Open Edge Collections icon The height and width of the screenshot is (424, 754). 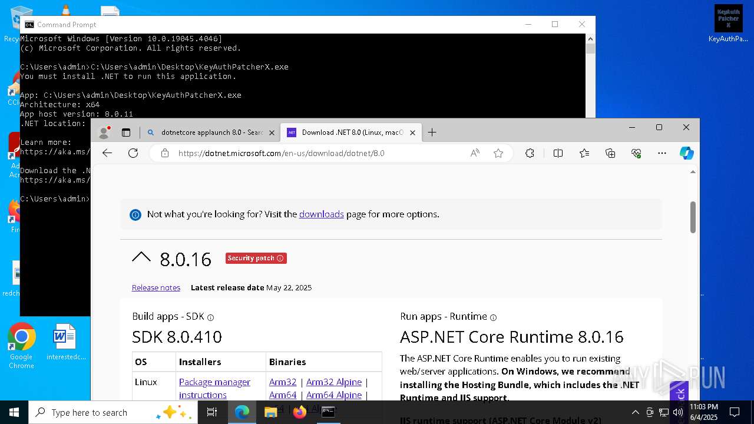point(610,153)
